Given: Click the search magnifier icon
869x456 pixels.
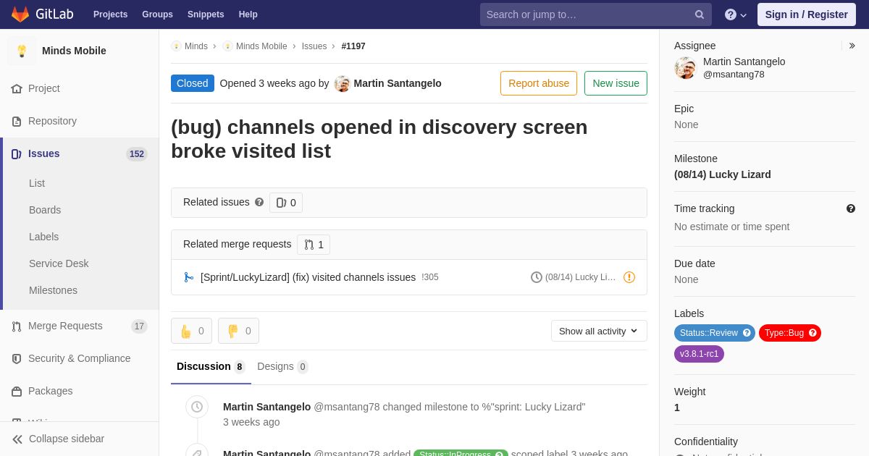Looking at the screenshot, I should (x=700, y=14).
